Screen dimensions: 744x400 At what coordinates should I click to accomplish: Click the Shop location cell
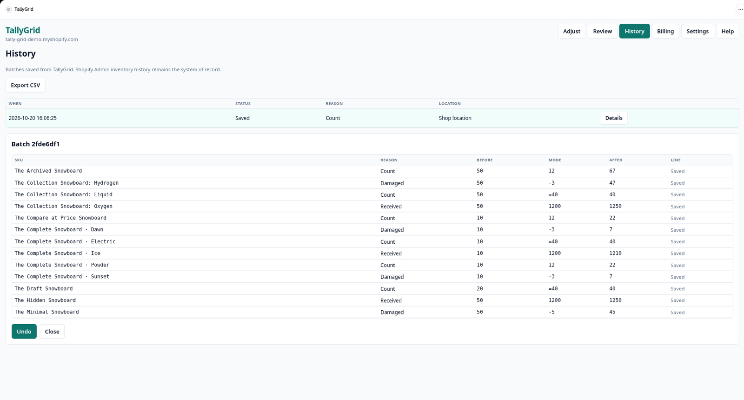click(455, 118)
